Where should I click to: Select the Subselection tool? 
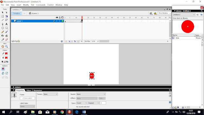[x=6, y=12]
